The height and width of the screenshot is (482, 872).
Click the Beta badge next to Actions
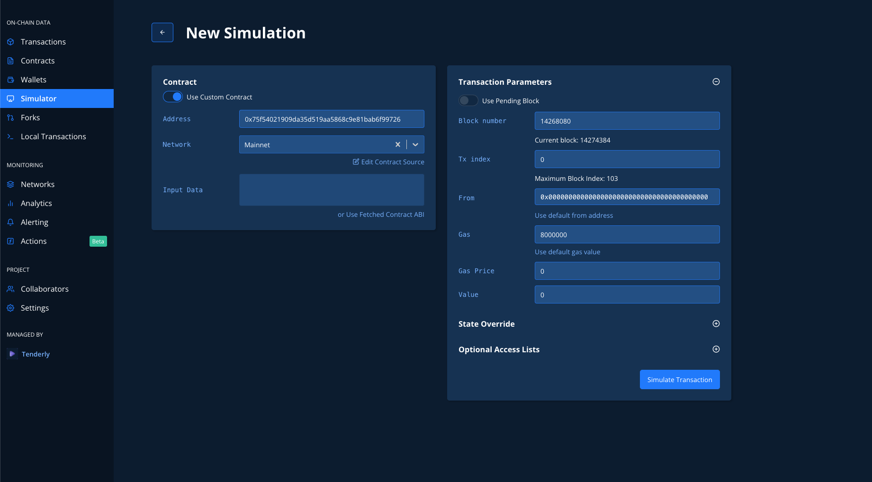tap(98, 241)
